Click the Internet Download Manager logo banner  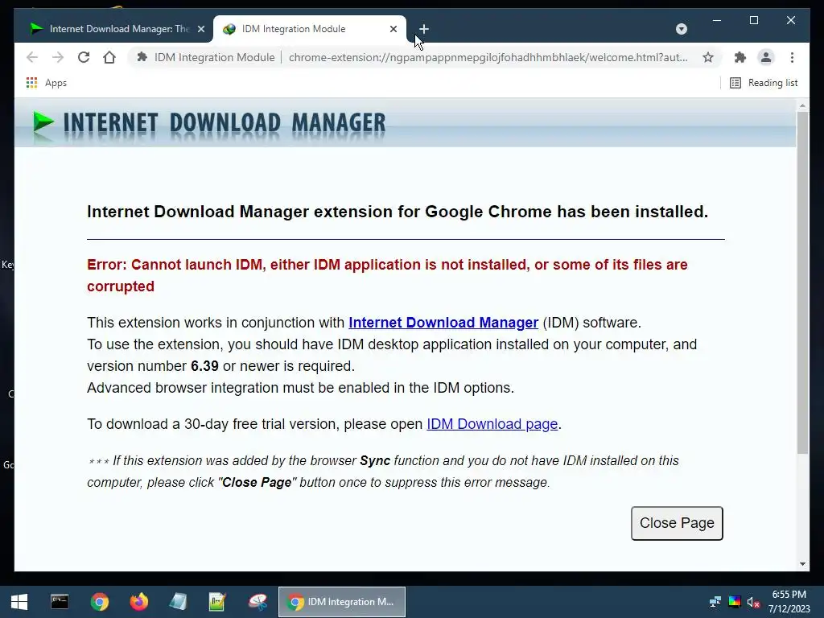(x=209, y=123)
